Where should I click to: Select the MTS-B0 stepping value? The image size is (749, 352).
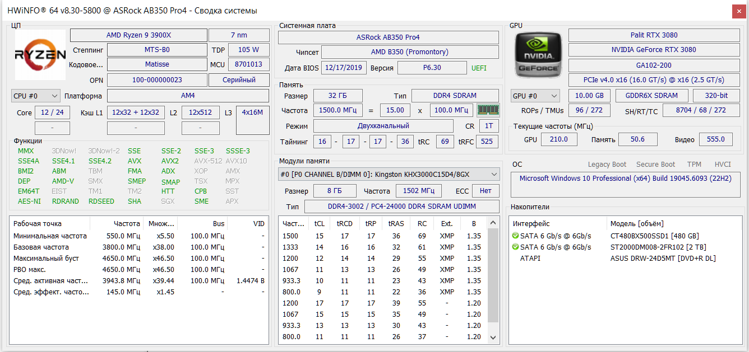pos(157,50)
